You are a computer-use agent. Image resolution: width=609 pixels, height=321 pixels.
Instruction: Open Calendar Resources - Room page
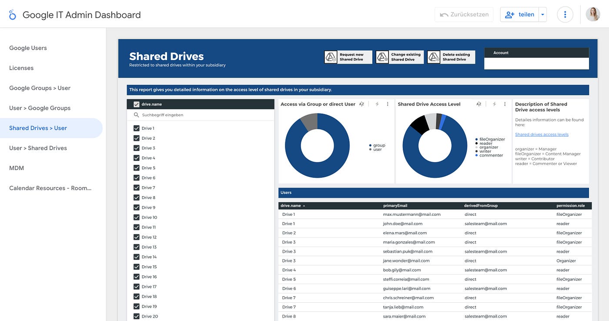tap(50, 188)
